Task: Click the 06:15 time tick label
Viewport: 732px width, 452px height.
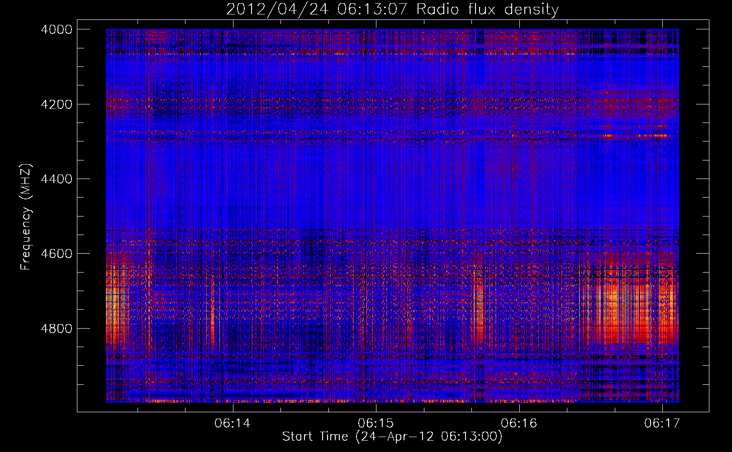Action: pos(376,423)
